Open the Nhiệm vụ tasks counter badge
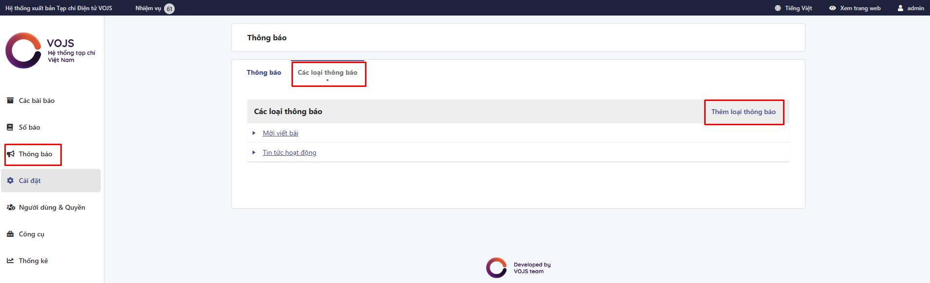 click(169, 9)
